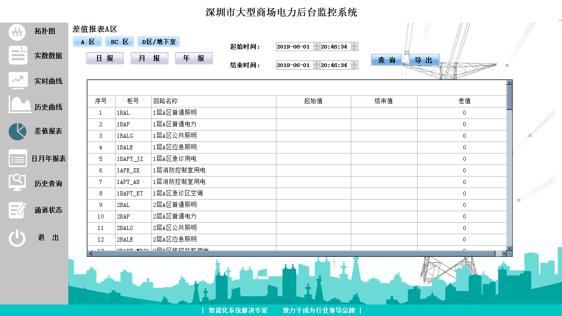Switch to the BC区 tab

pos(119,42)
